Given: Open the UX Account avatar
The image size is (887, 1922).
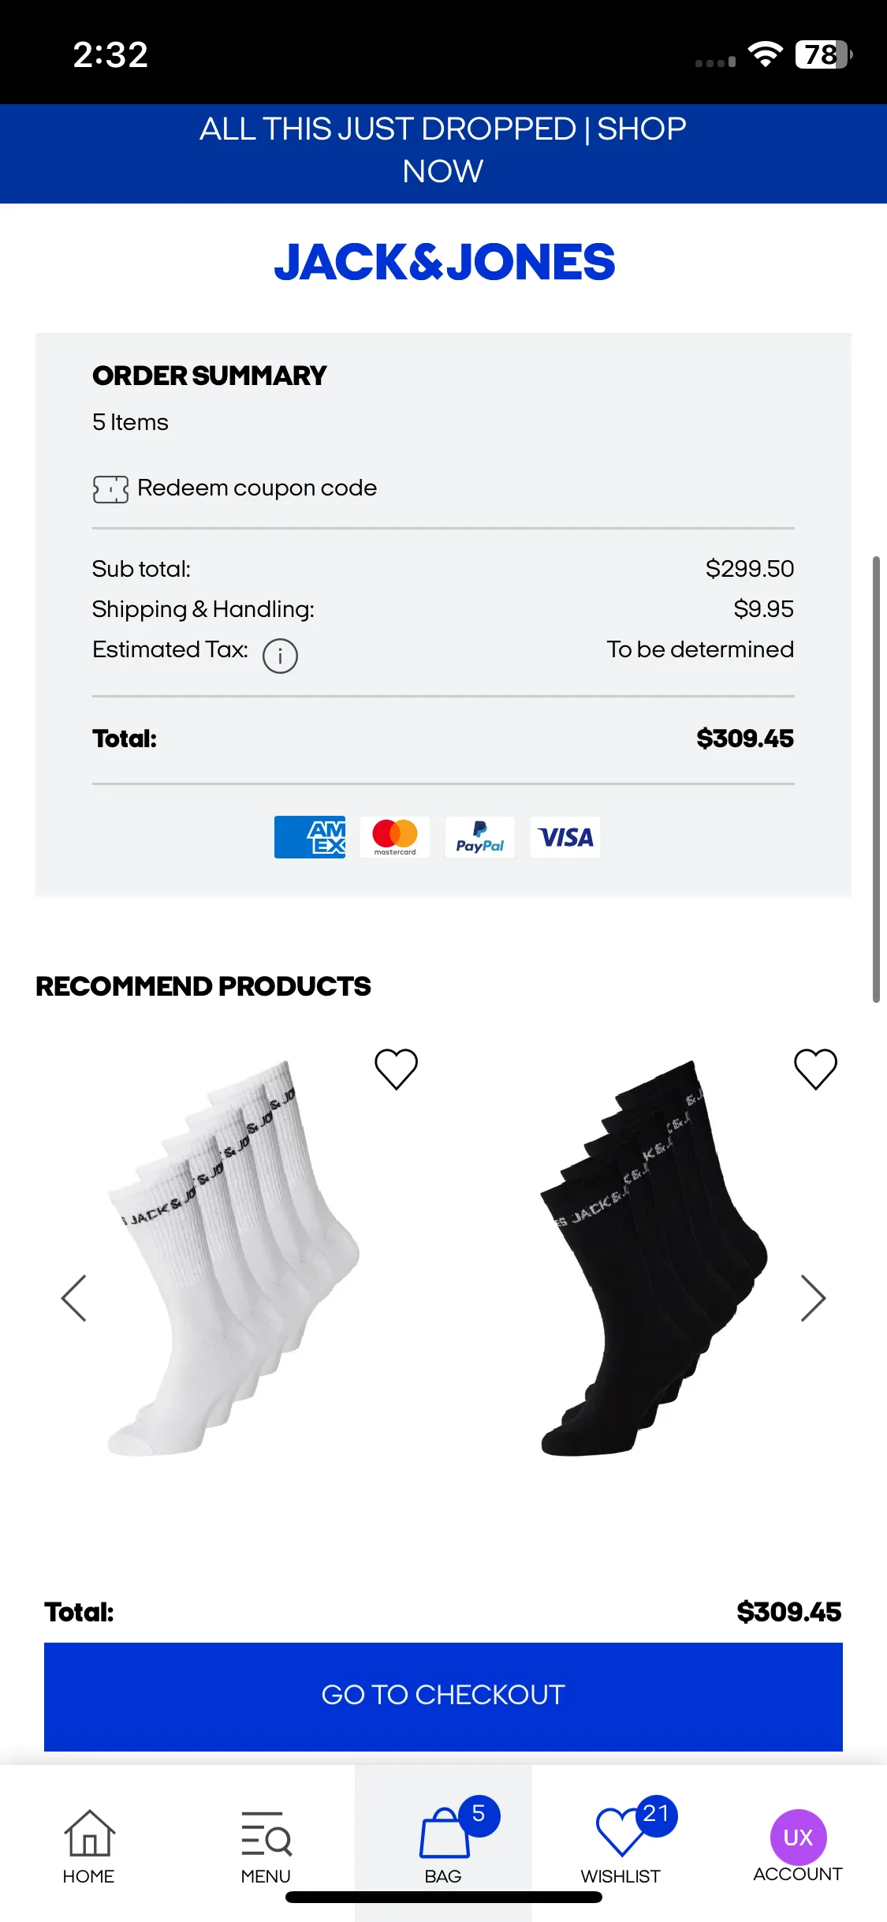Looking at the screenshot, I should tap(798, 1838).
